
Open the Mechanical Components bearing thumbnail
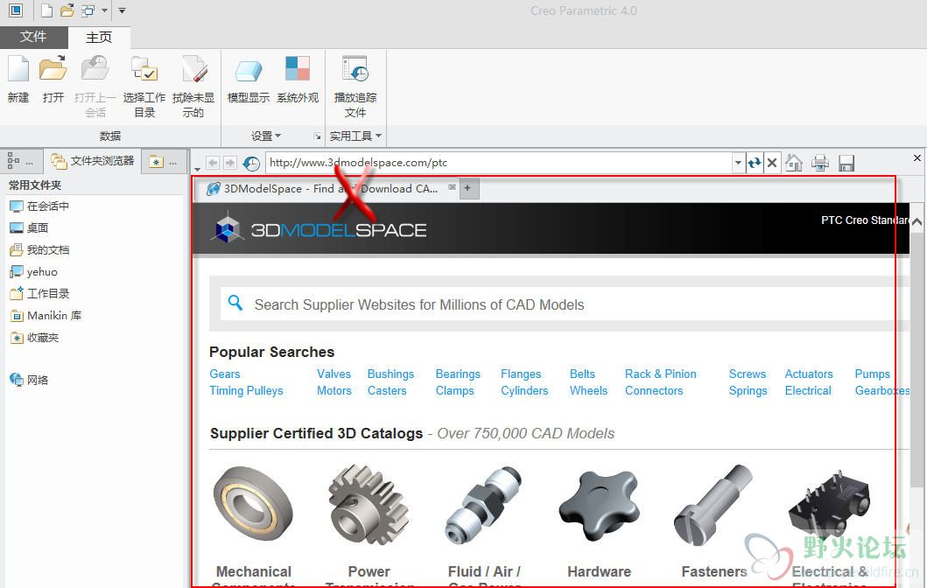[x=252, y=504]
